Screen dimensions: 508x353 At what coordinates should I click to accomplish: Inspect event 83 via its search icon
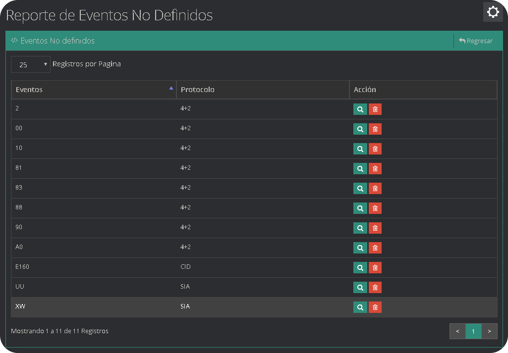click(360, 188)
